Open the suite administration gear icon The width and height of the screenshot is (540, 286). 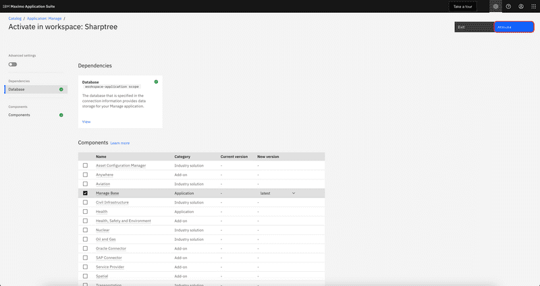pyautogui.click(x=495, y=7)
